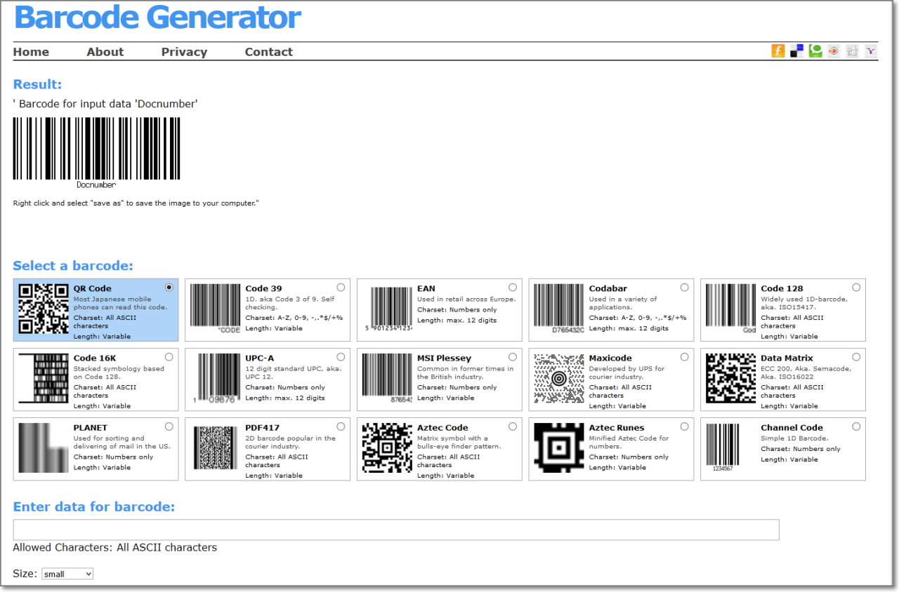Click the Code 16K stacked barcode image
Screen dimensions: 899x592
click(44, 378)
